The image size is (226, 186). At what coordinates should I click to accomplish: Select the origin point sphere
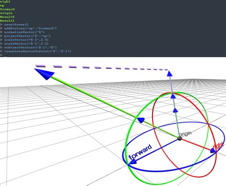click(180, 138)
